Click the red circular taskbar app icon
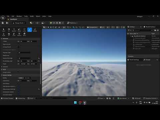 click(x=80, y=103)
